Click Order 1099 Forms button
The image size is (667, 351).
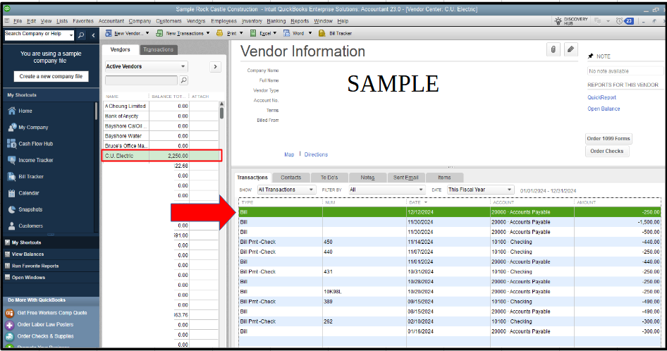click(x=608, y=139)
